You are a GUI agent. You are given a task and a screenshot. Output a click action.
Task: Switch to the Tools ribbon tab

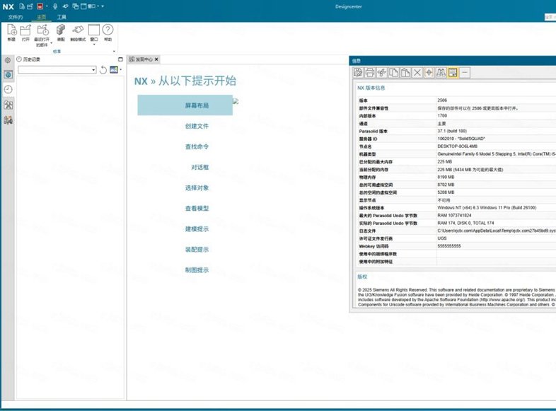(62, 17)
